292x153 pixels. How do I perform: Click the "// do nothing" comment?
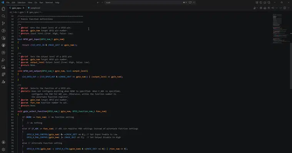[35, 123]
